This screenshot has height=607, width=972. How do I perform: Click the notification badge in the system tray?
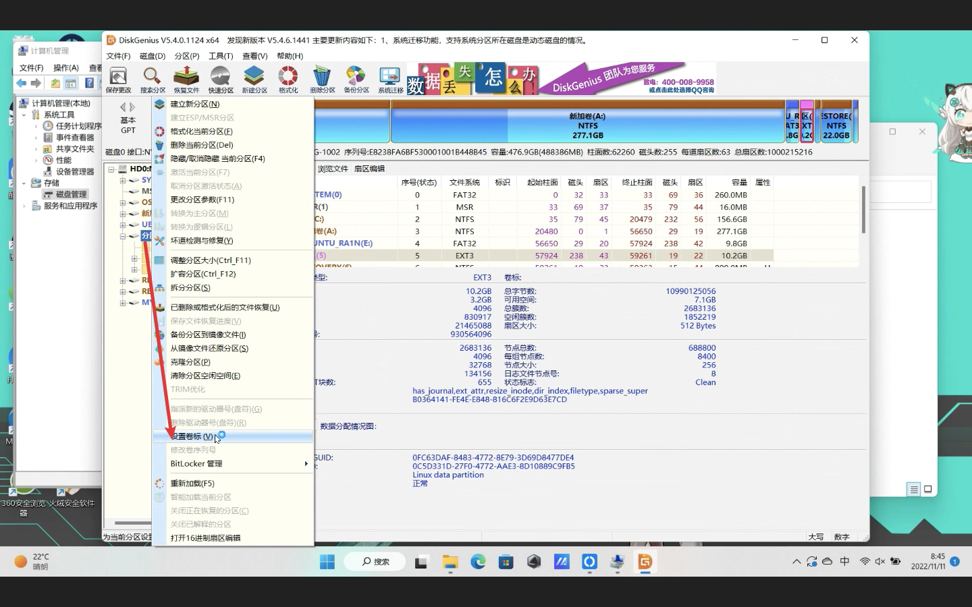955,561
